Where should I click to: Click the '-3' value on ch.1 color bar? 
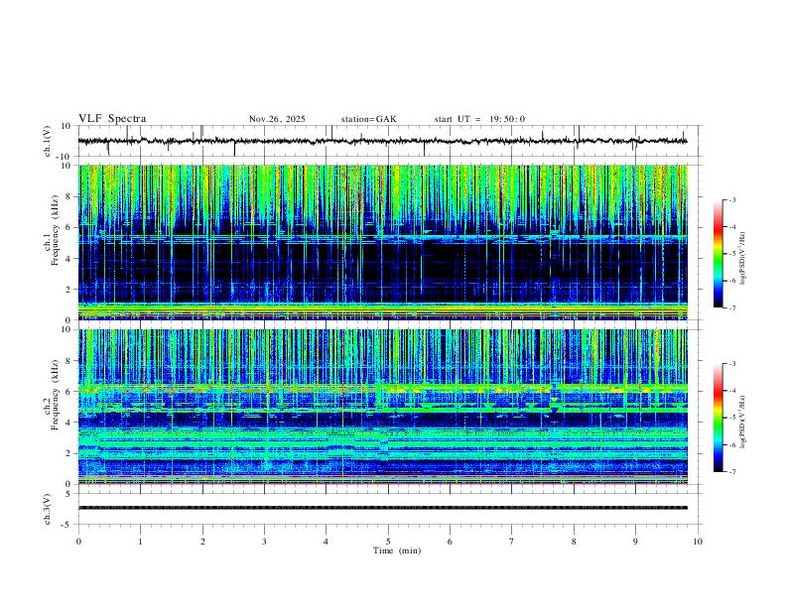pyautogui.click(x=731, y=199)
